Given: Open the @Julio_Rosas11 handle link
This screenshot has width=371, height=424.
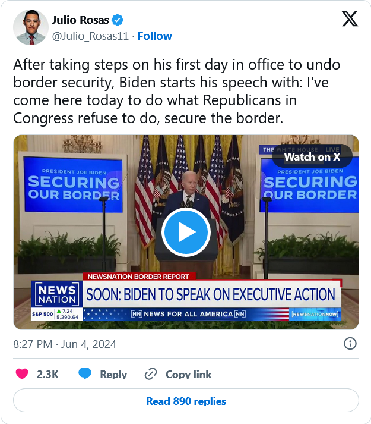Looking at the screenshot, I should 90,36.
